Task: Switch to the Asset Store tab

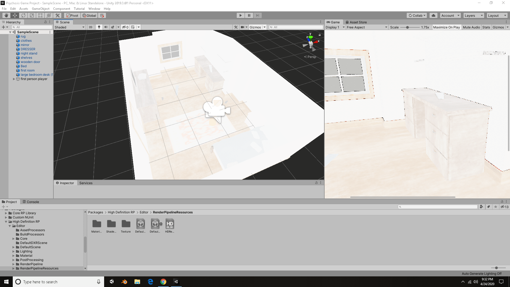Action: [356, 22]
